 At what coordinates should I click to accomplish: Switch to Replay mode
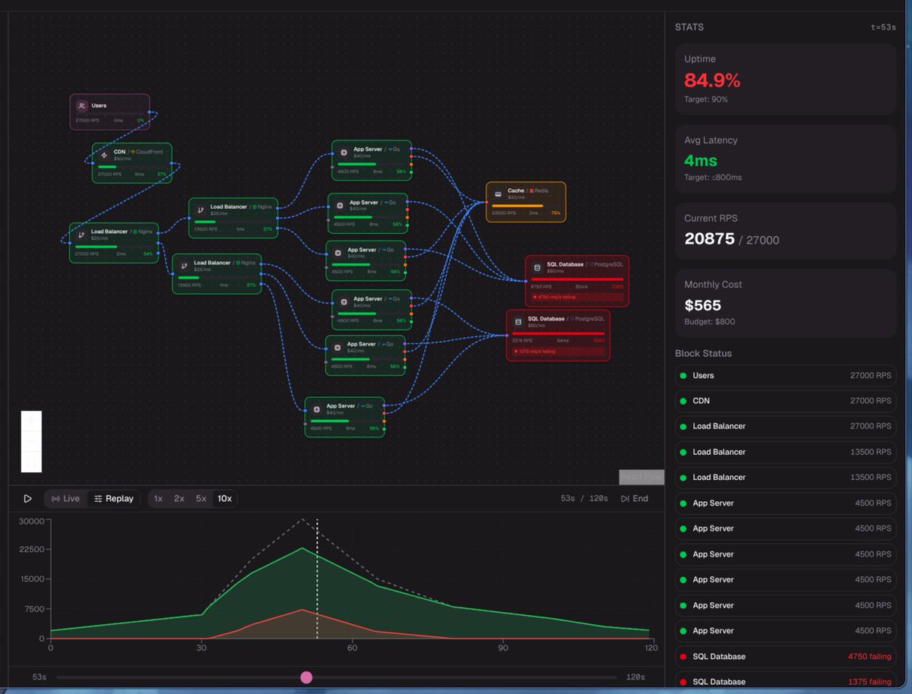pyautogui.click(x=113, y=499)
